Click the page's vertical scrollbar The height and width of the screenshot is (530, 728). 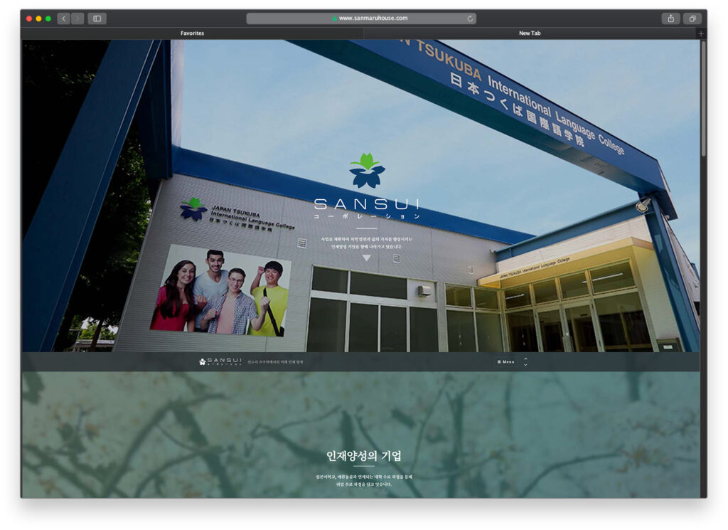tap(703, 100)
